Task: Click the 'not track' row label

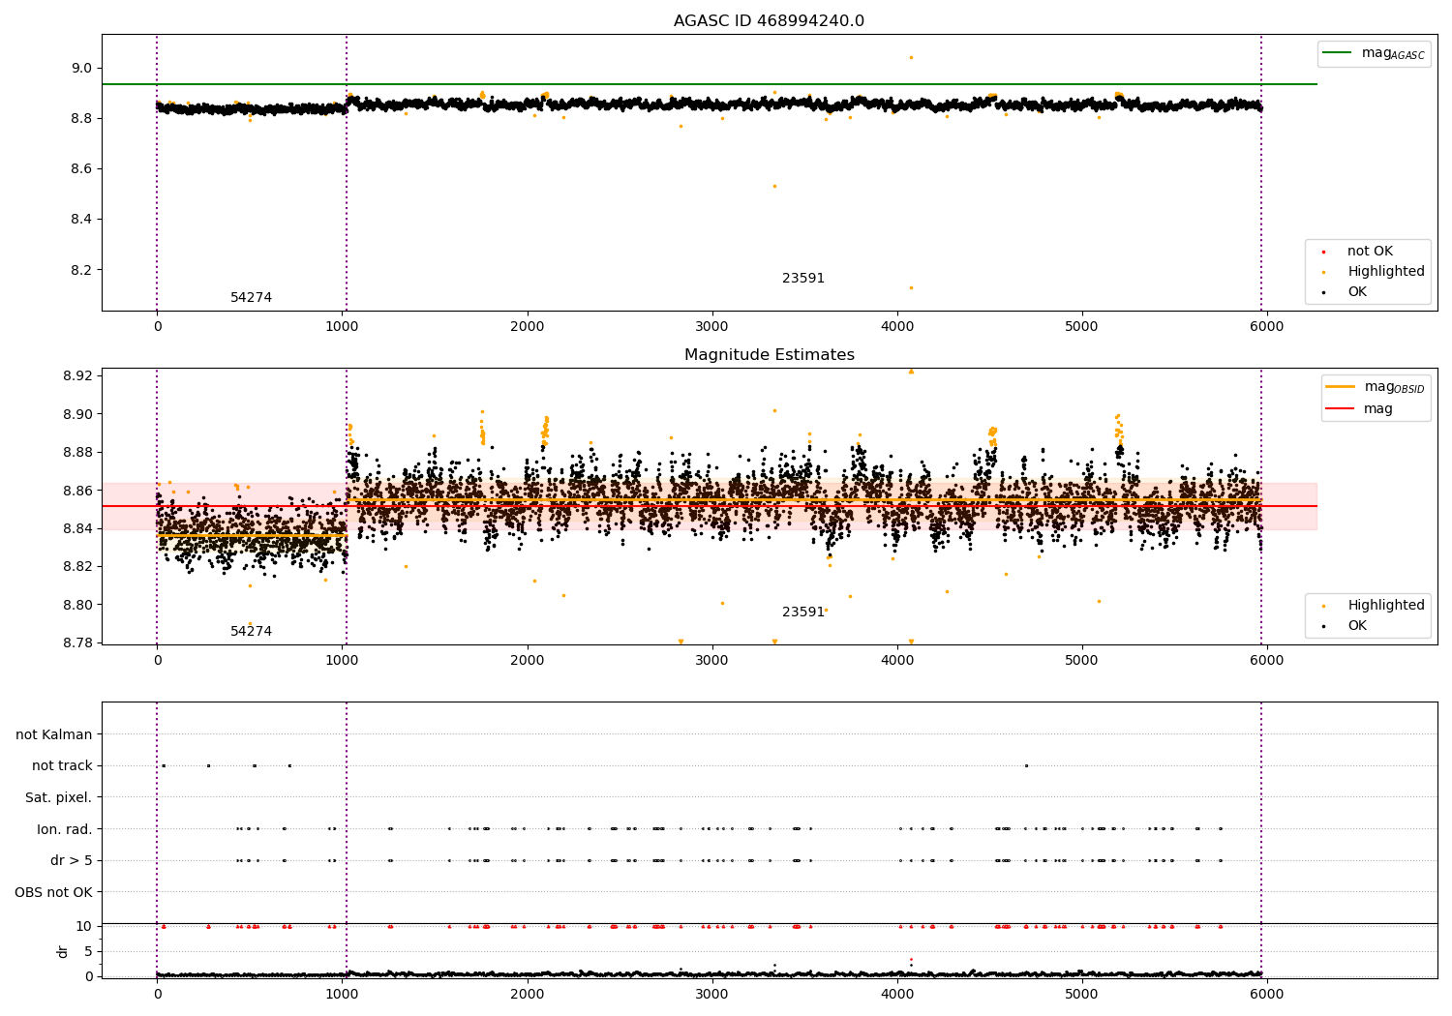Action: click(x=62, y=766)
